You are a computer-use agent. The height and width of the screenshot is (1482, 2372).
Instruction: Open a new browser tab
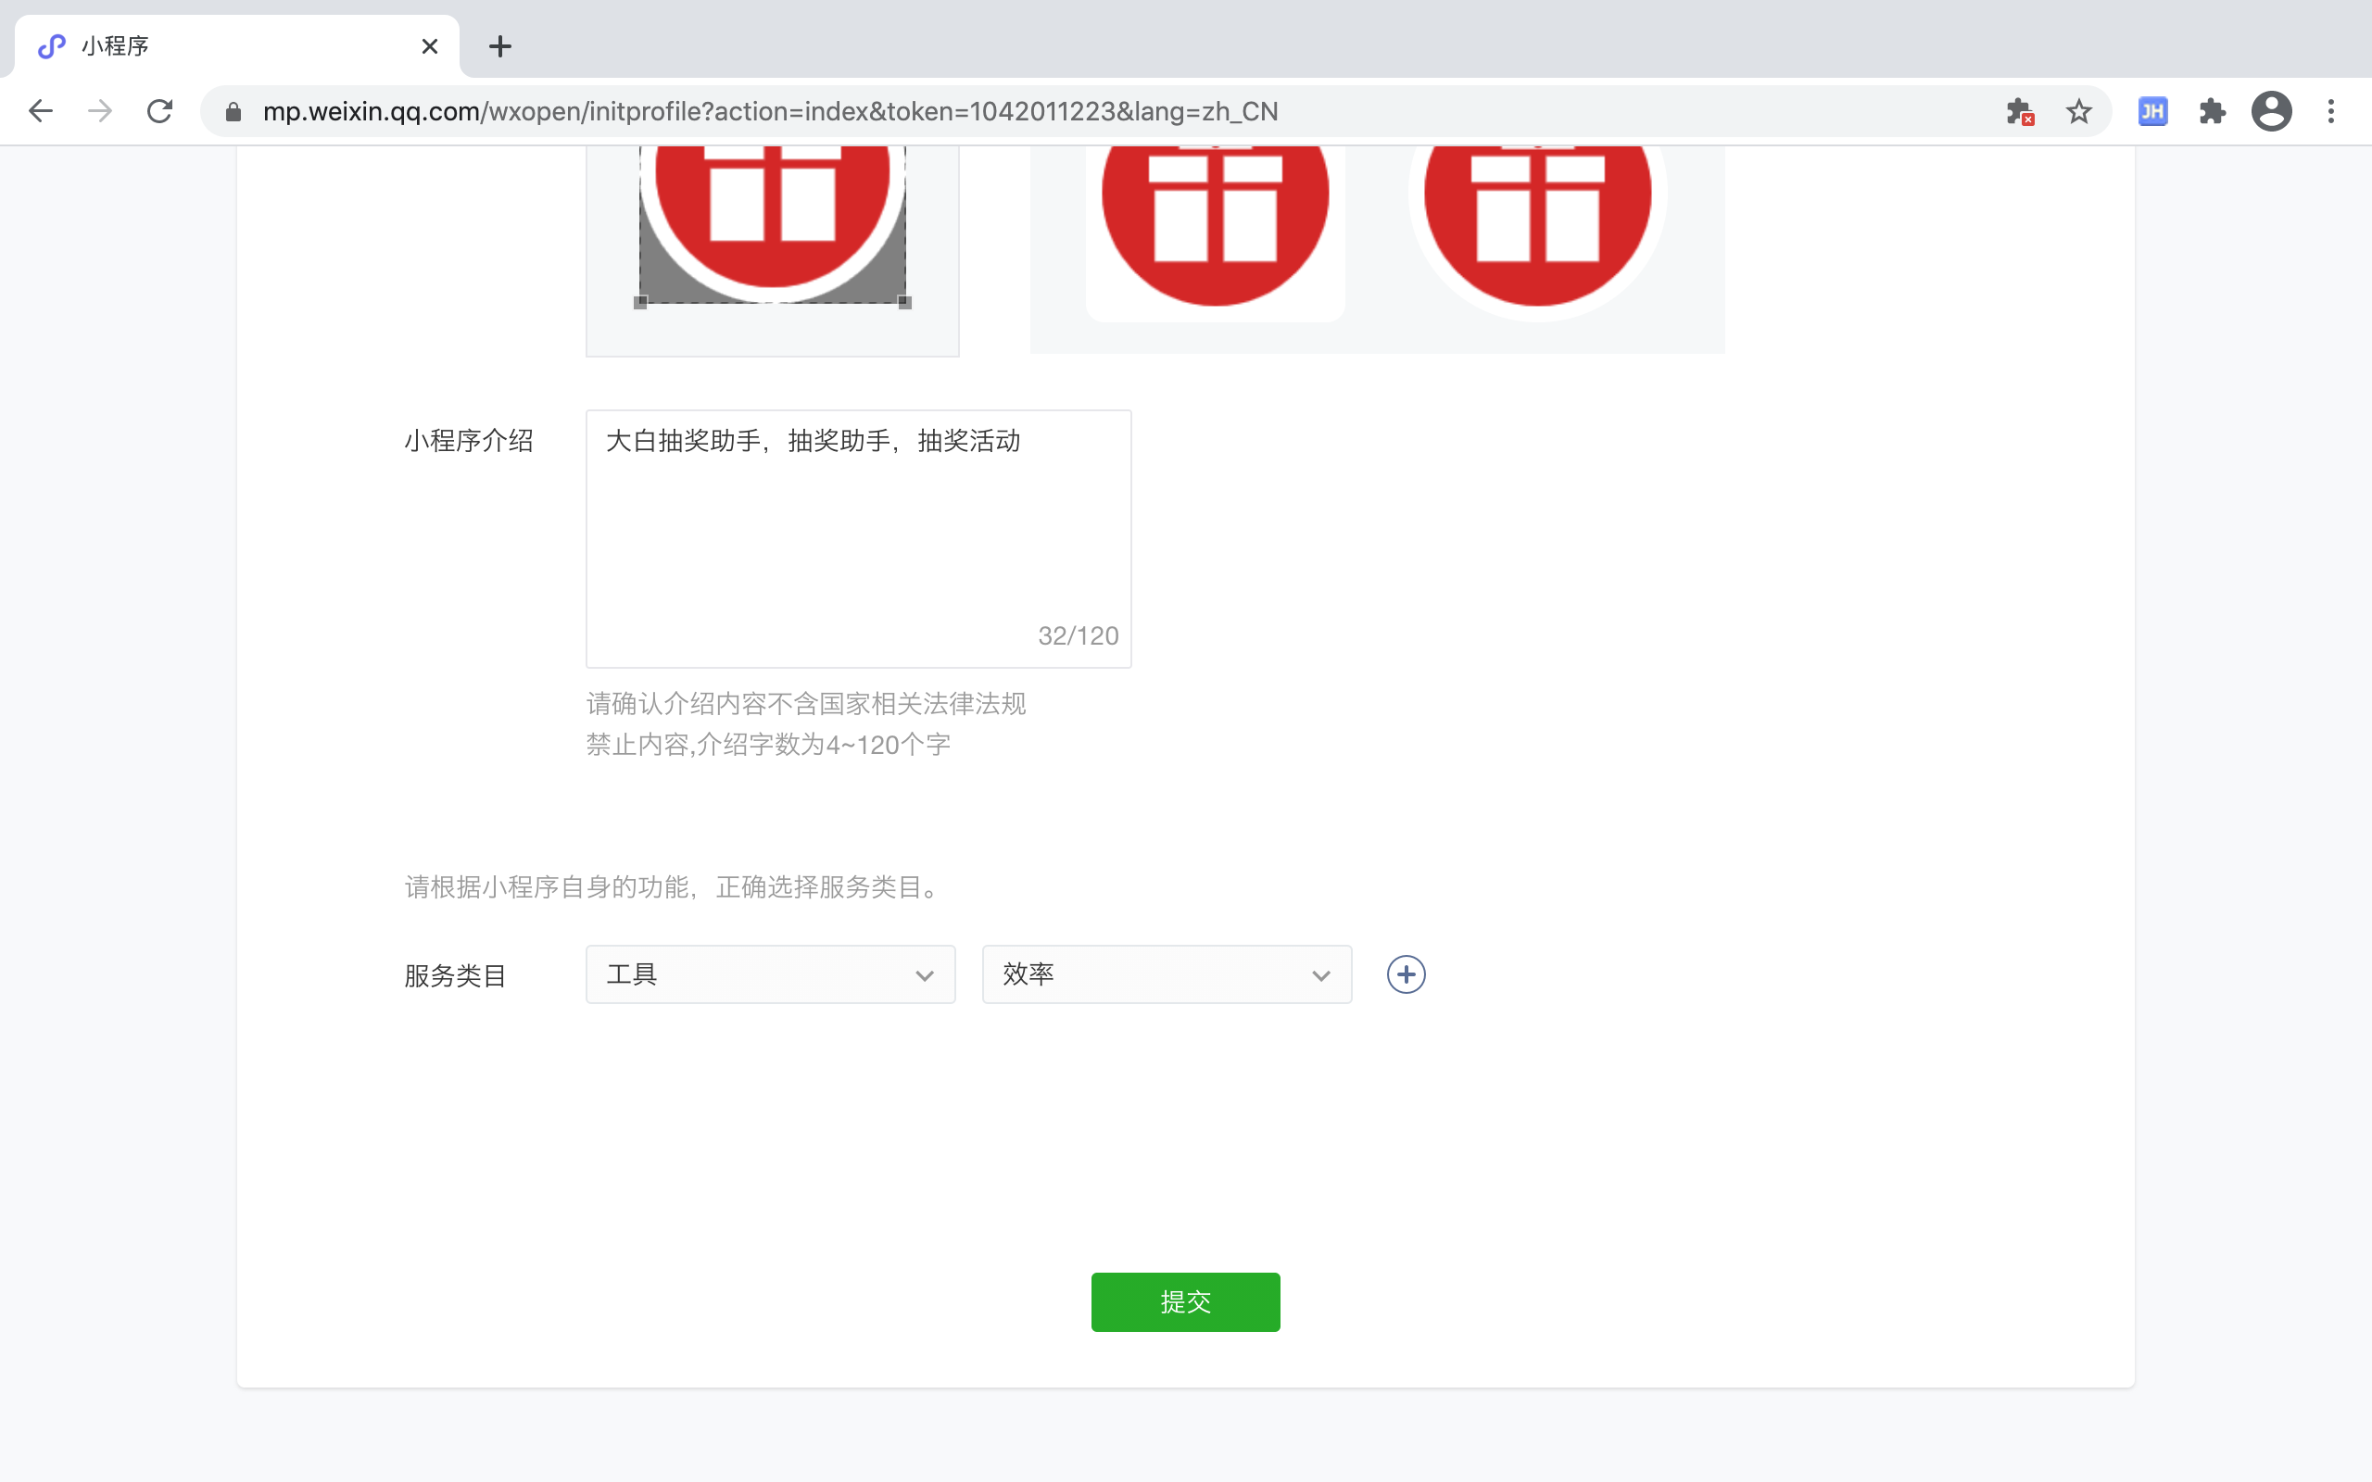(x=500, y=46)
